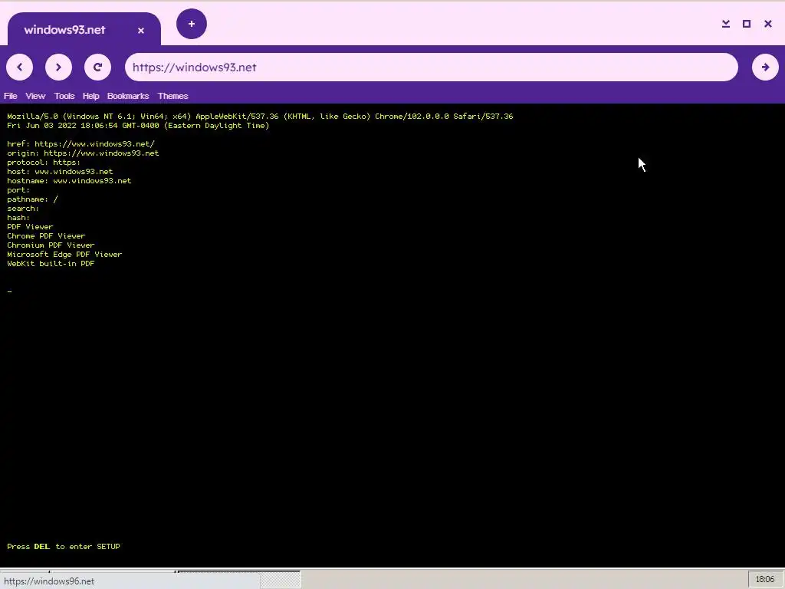This screenshot has height=589, width=785.
Task: Click the hostname: www.windows93.net line
Action: coord(69,181)
